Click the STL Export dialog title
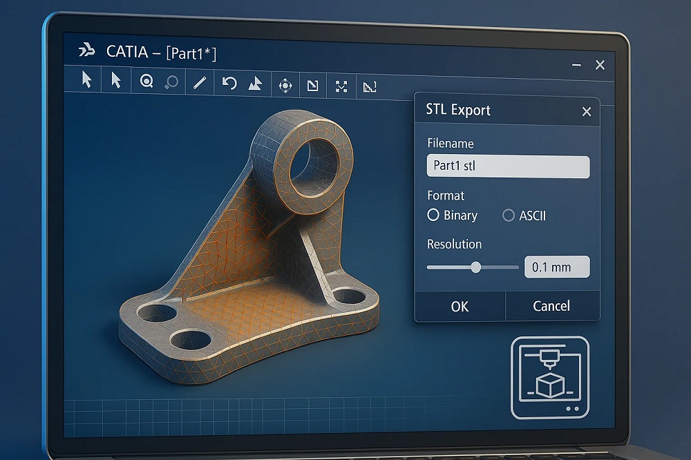The image size is (691, 460). click(458, 110)
